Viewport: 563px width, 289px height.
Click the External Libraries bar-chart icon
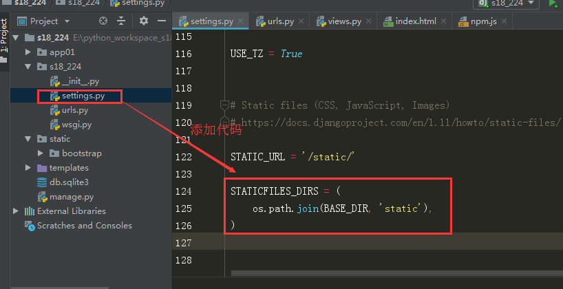(x=30, y=211)
